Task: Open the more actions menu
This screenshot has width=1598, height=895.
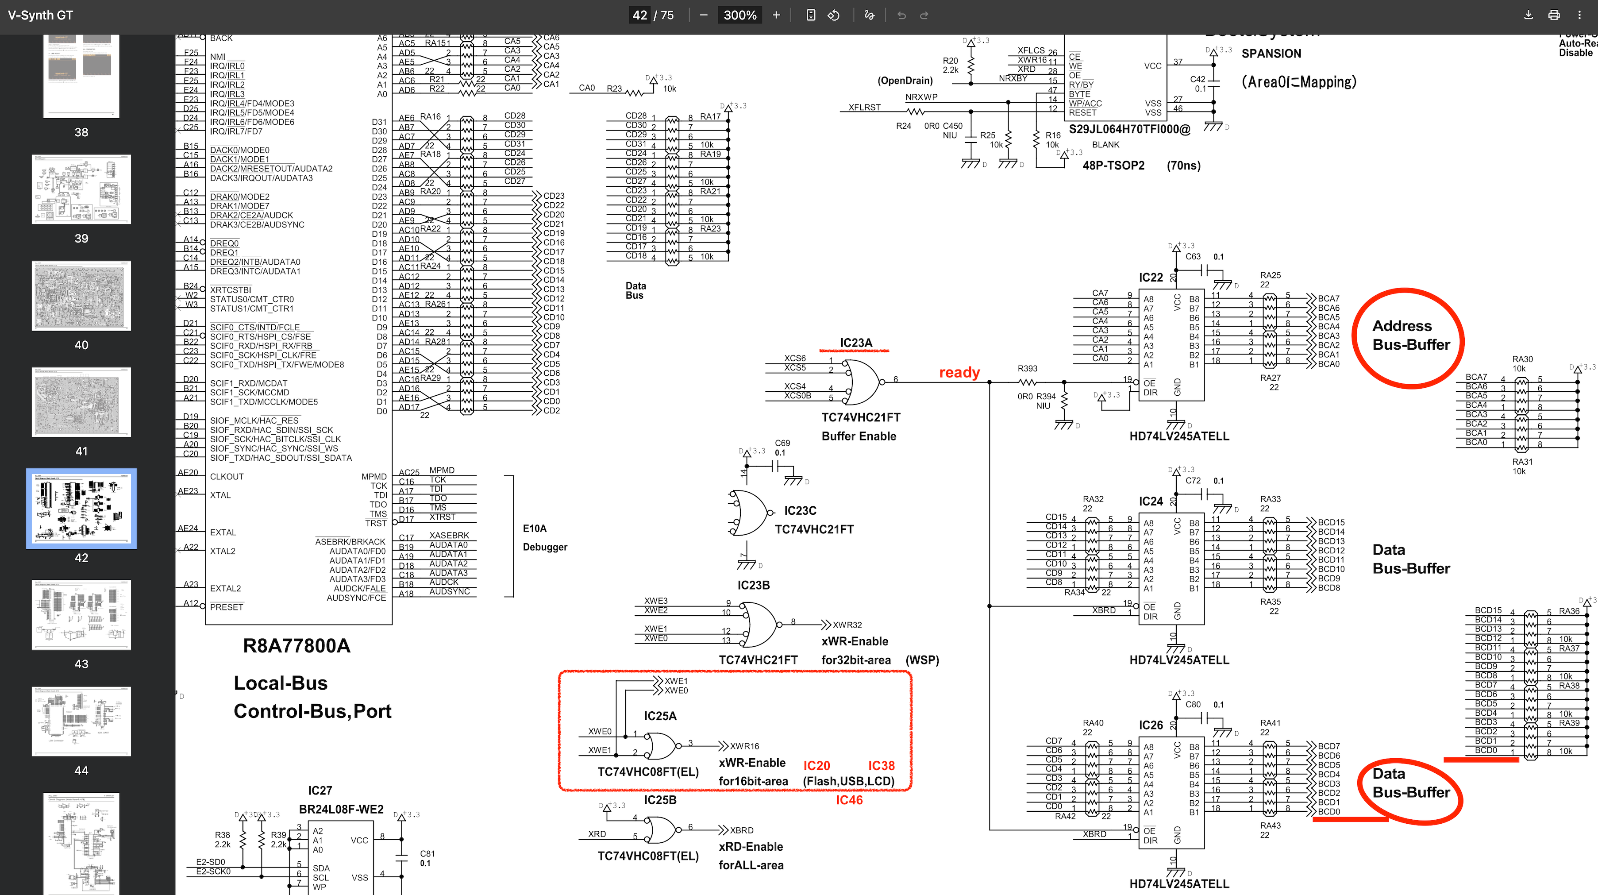Action: (x=1579, y=15)
